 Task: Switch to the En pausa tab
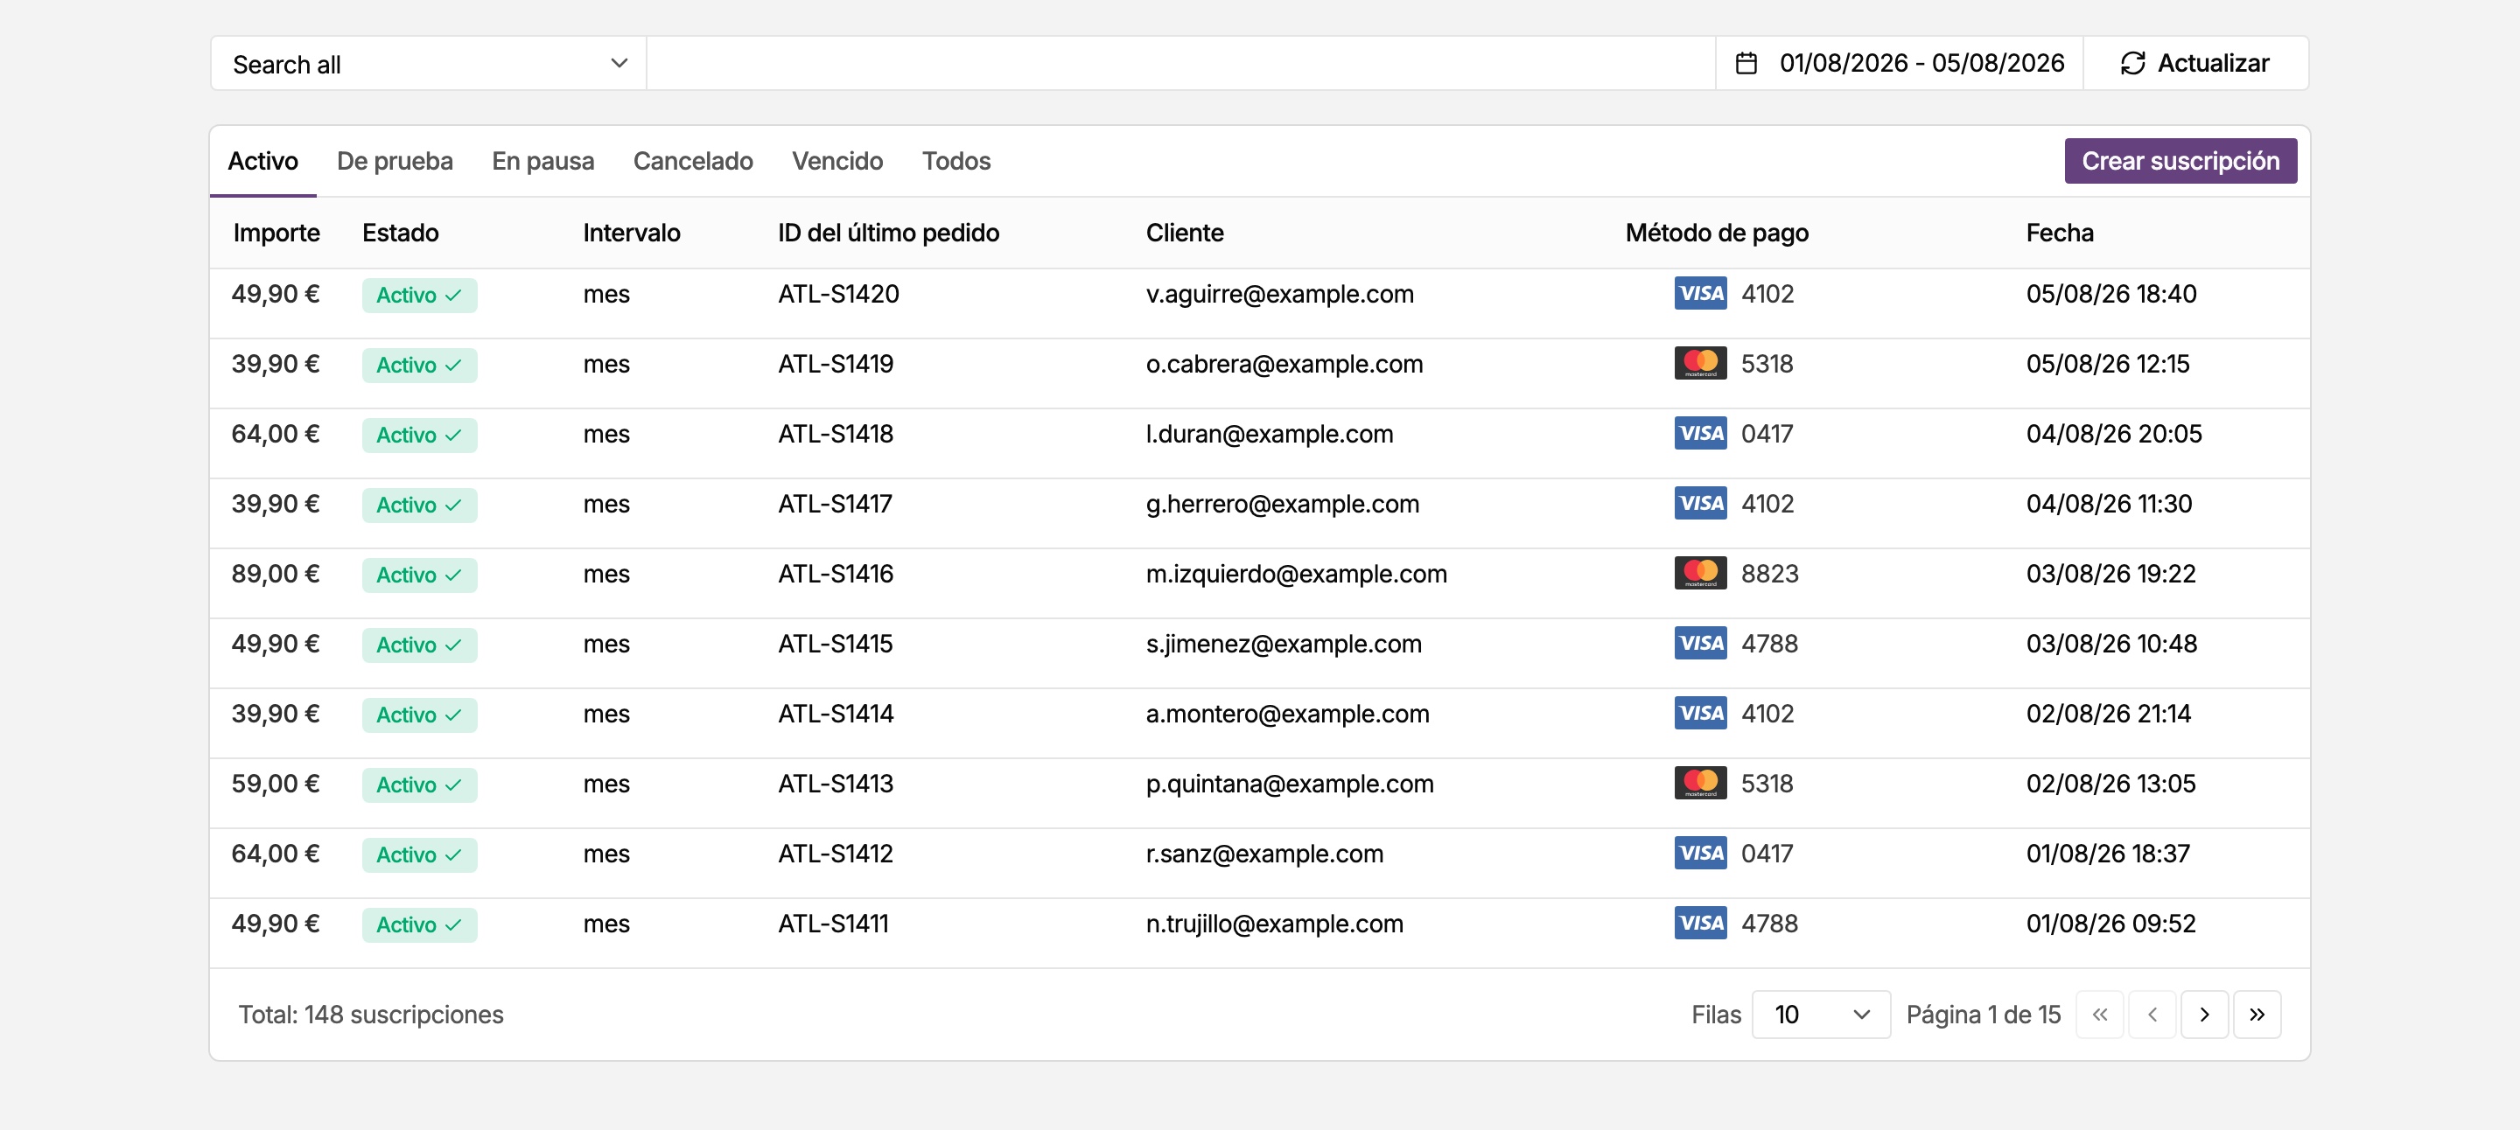[x=542, y=161]
